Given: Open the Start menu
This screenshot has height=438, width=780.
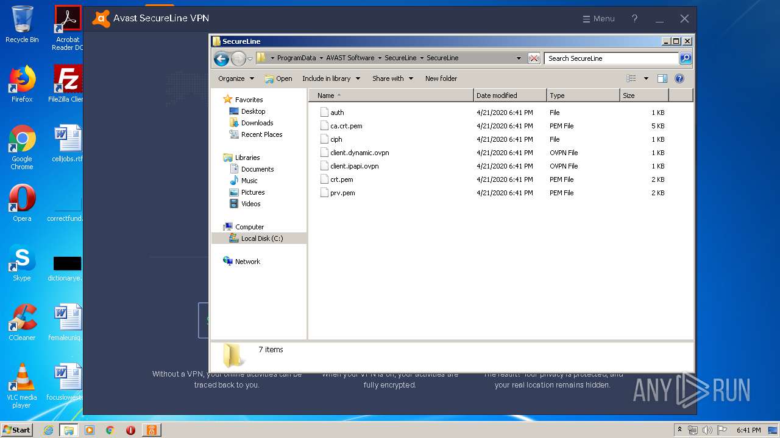Looking at the screenshot, I should pos(16,429).
